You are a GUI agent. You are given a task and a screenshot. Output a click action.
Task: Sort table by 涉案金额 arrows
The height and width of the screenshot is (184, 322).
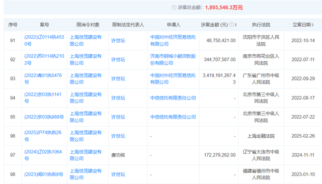point(235,25)
